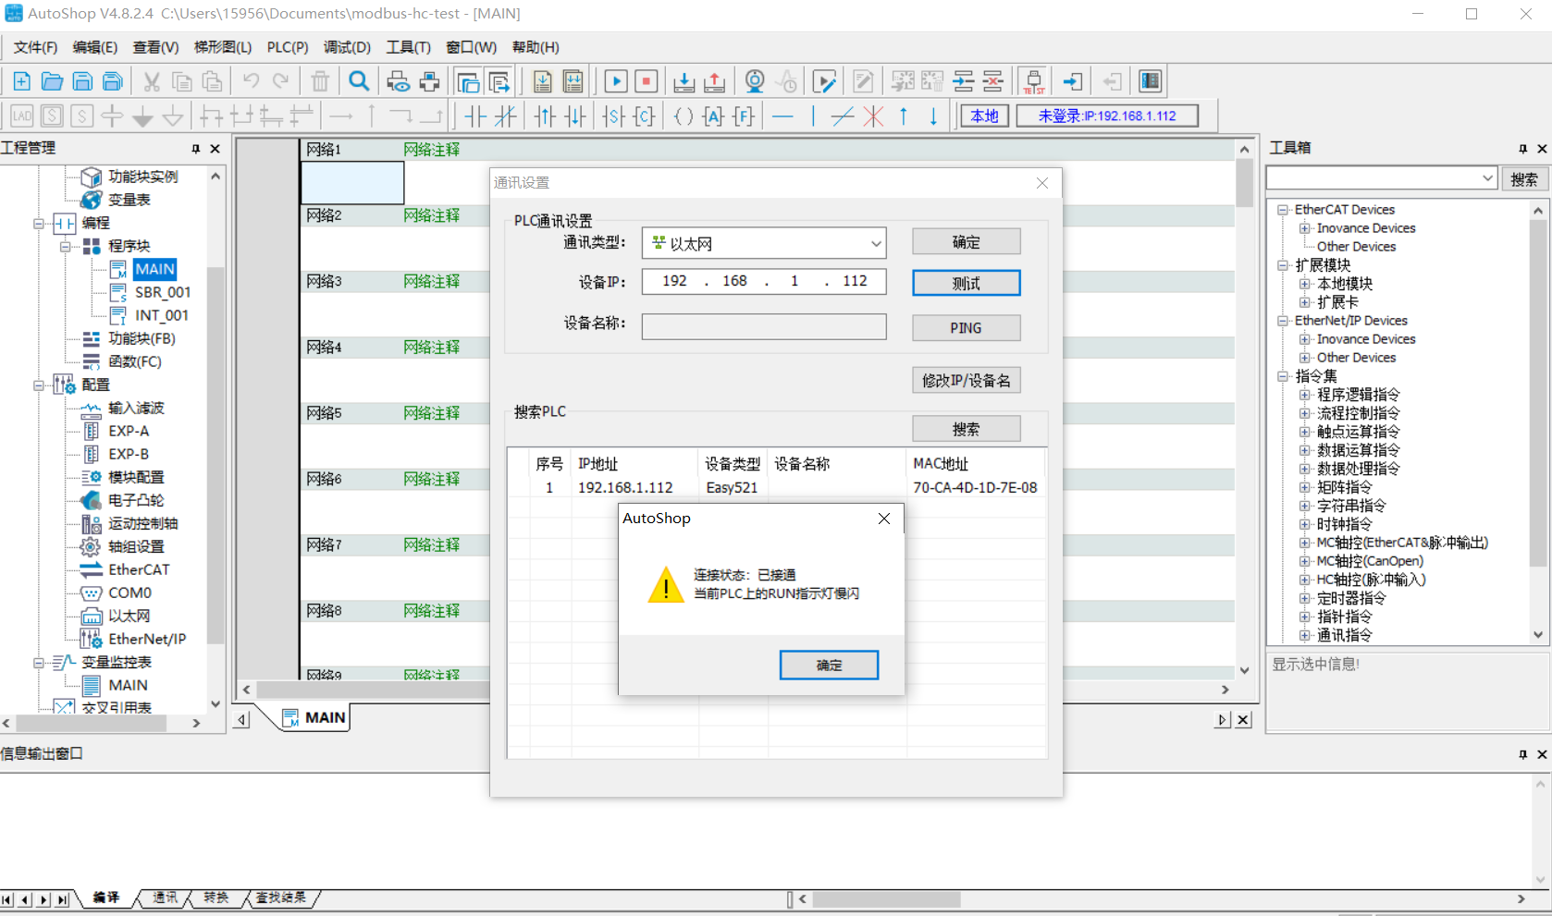Click the magnifier search toolbar icon
Screen dimensions: 1552x916
tap(359, 81)
